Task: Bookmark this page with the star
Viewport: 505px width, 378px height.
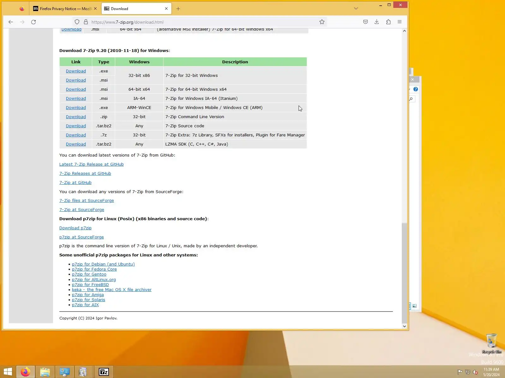Action: 322,22
